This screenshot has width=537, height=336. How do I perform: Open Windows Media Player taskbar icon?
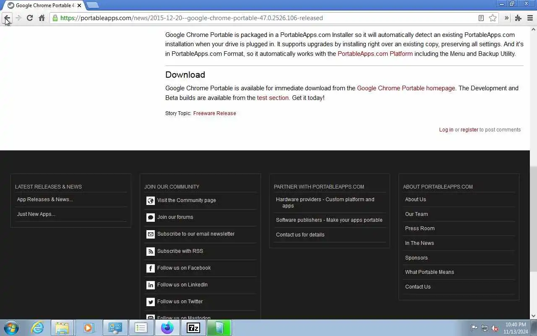point(89,328)
